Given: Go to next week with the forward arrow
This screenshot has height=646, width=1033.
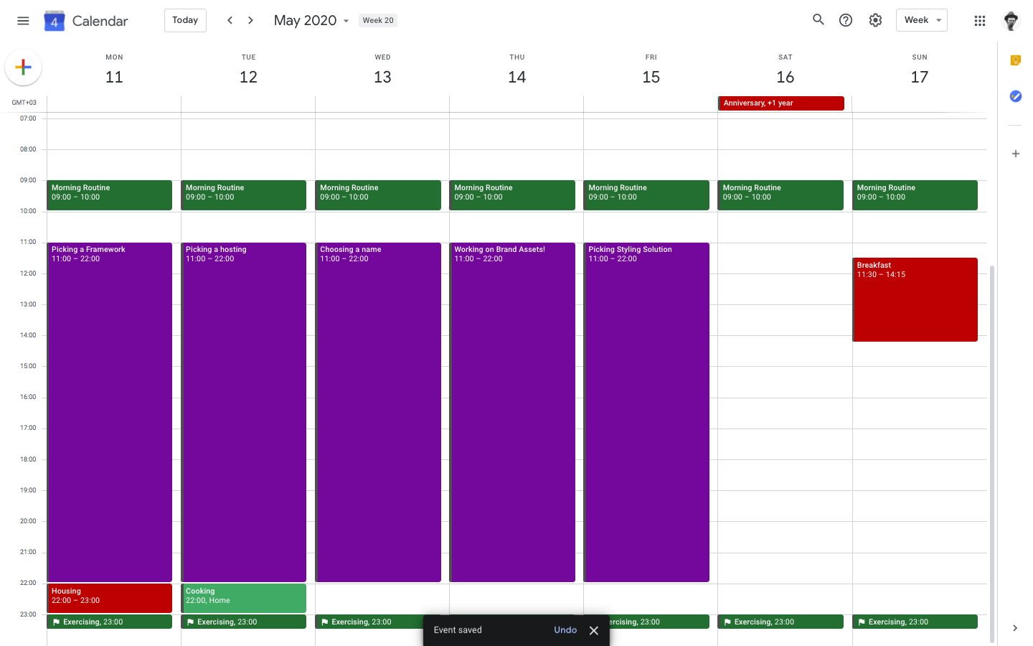Looking at the screenshot, I should click(x=250, y=20).
